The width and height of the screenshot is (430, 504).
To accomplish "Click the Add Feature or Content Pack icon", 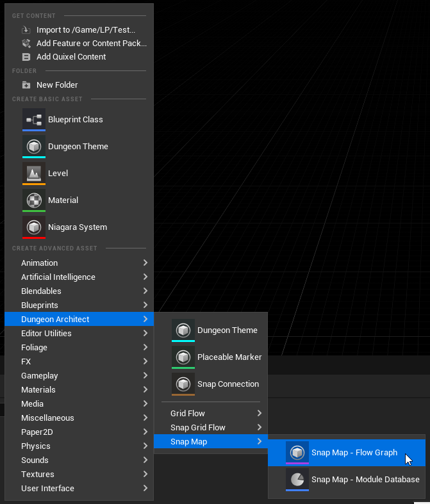I will [x=26, y=44].
